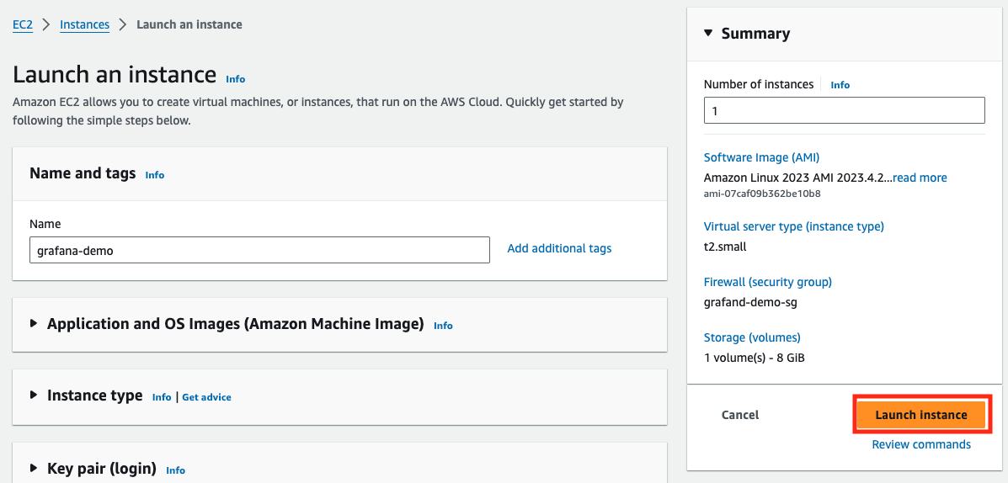Click the Get advice link
Image resolution: width=1008 pixels, height=483 pixels.
pos(206,397)
